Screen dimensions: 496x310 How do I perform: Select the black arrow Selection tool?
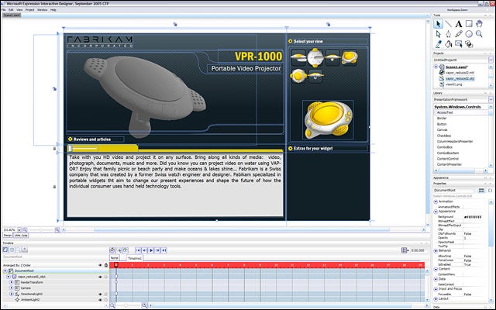(438, 24)
